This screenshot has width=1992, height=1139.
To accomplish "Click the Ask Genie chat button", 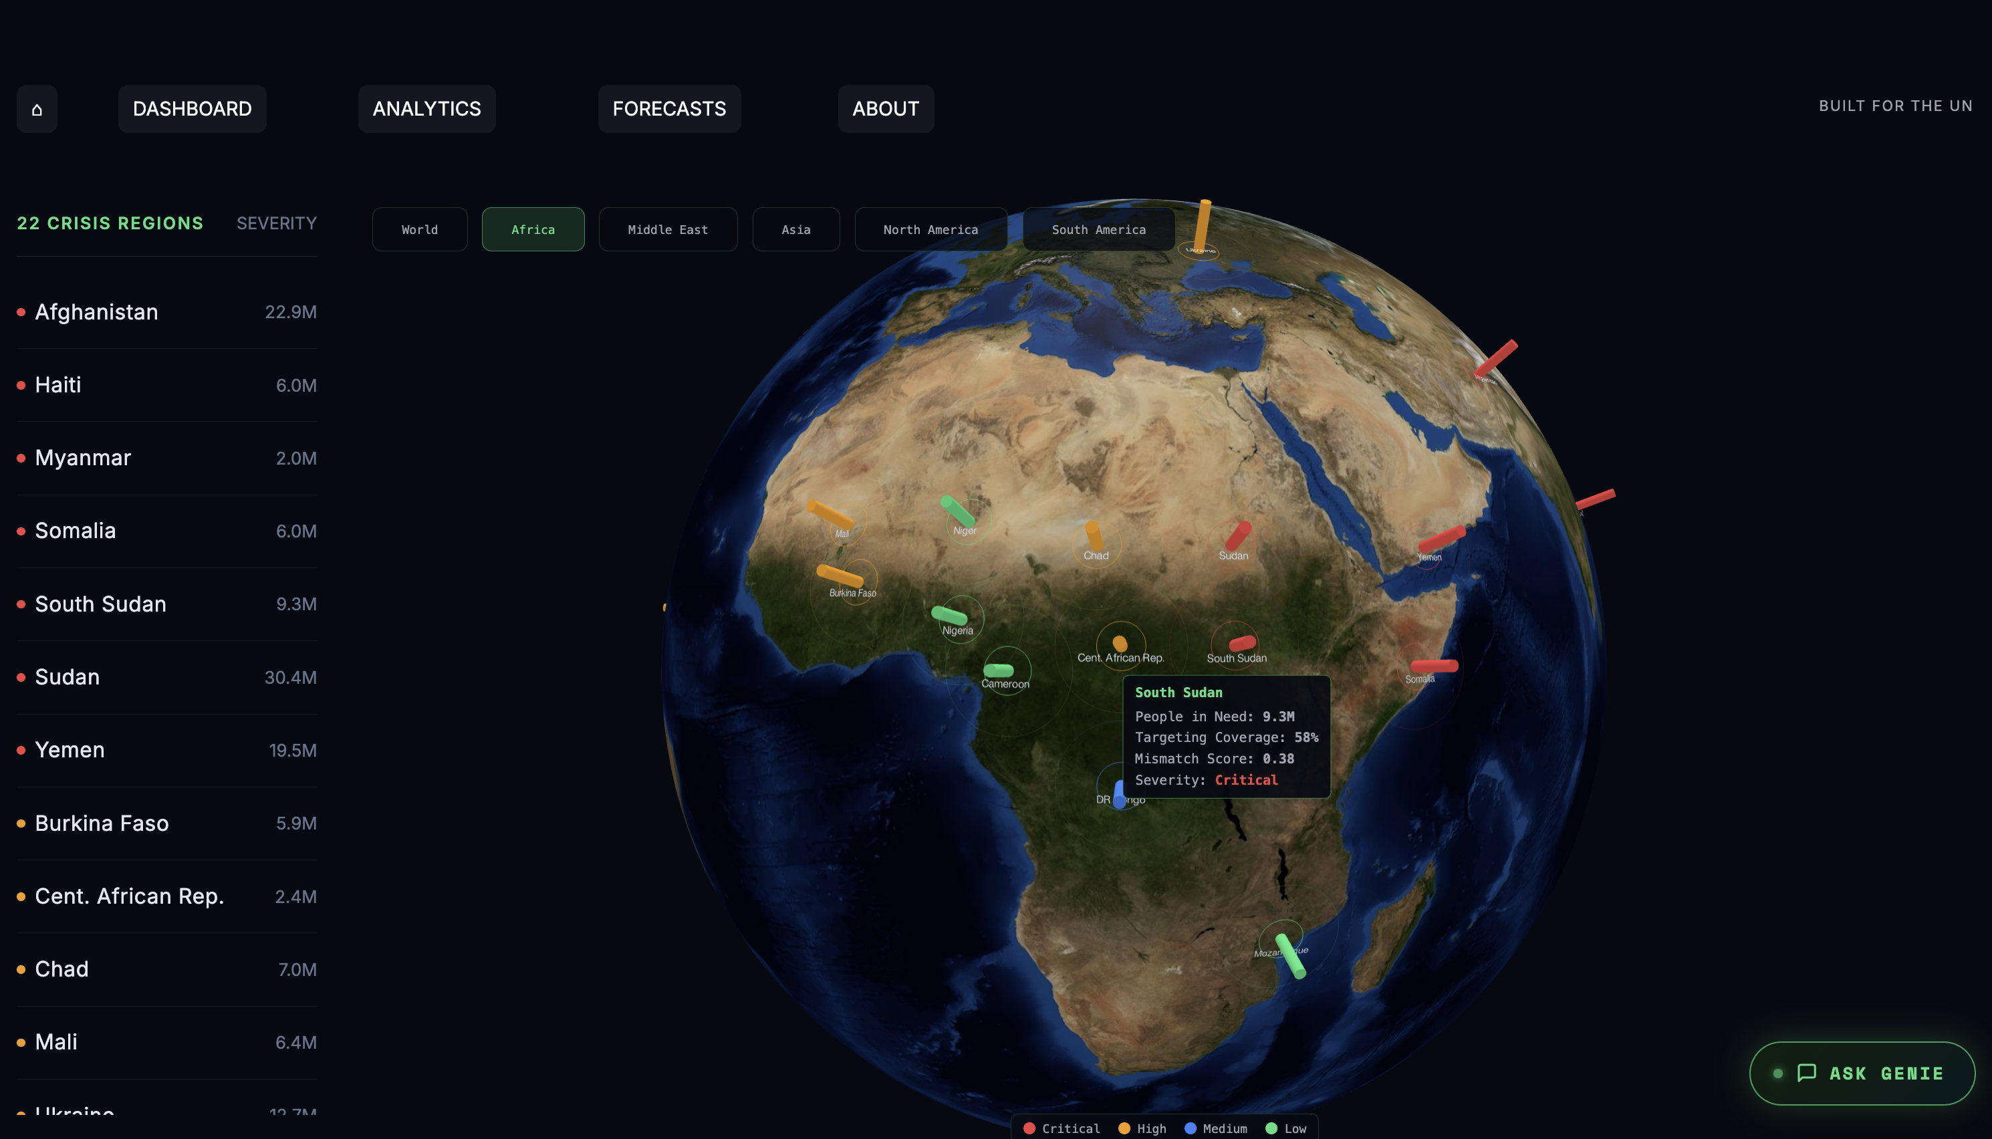I will click(1862, 1073).
